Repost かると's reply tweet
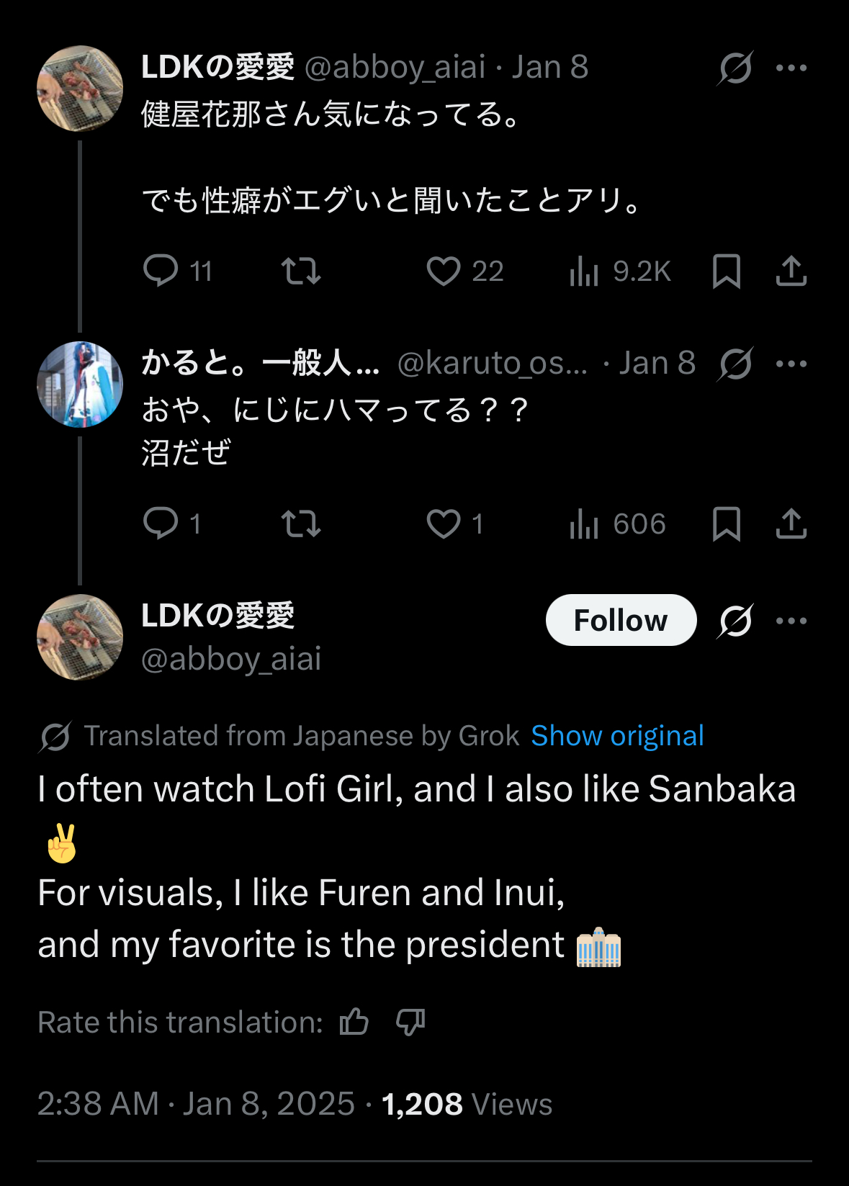Viewport: 849px width, 1186px height. tap(301, 524)
